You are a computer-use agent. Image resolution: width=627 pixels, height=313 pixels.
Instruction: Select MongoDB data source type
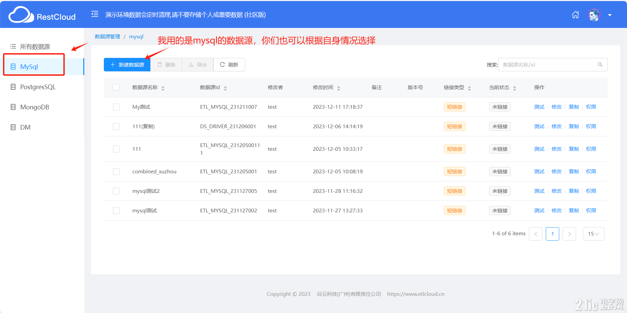[x=35, y=107]
